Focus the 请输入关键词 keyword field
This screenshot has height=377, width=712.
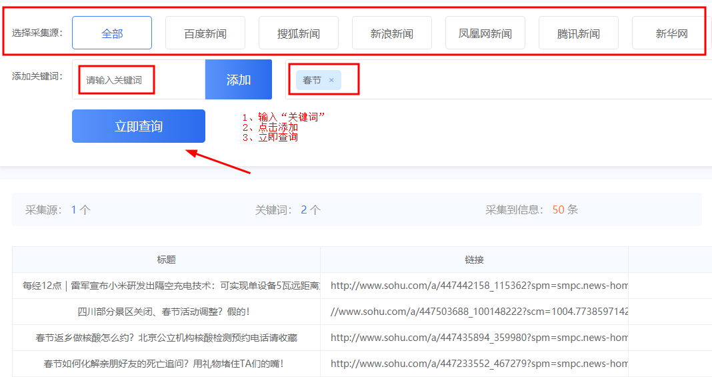[x=139, y=79]
